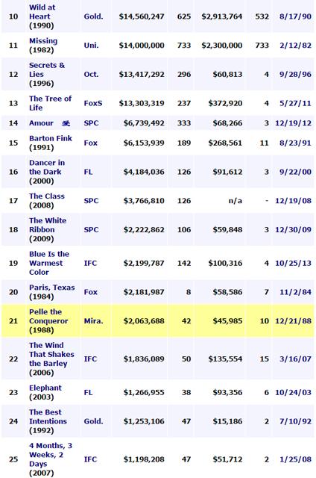Open Mira. studio link in highlighted row
The height and width of the screenshot is (478, 316).
tap(93, 321)
